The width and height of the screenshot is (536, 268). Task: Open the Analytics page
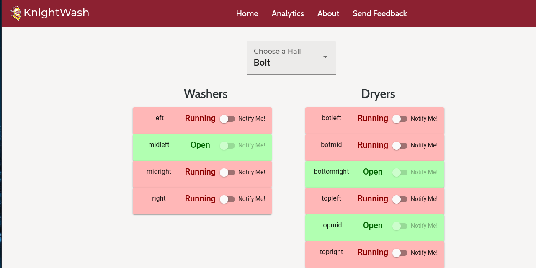click(288, 13)
